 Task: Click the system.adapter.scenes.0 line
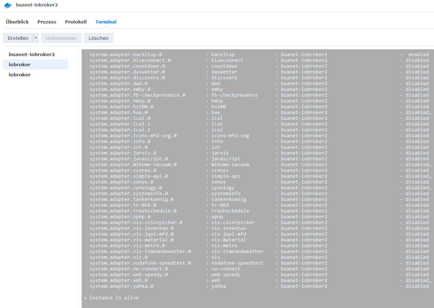click(123, 170)
